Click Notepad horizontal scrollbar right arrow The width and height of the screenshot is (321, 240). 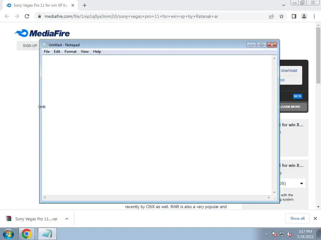(x=269, y=197)
